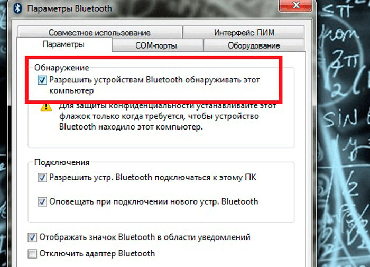The width and height of the screenshot is (370, 267).
Task: Enable 'Отключить адаптер Bluetooth' checkbox
Action: tap(32, 254)
